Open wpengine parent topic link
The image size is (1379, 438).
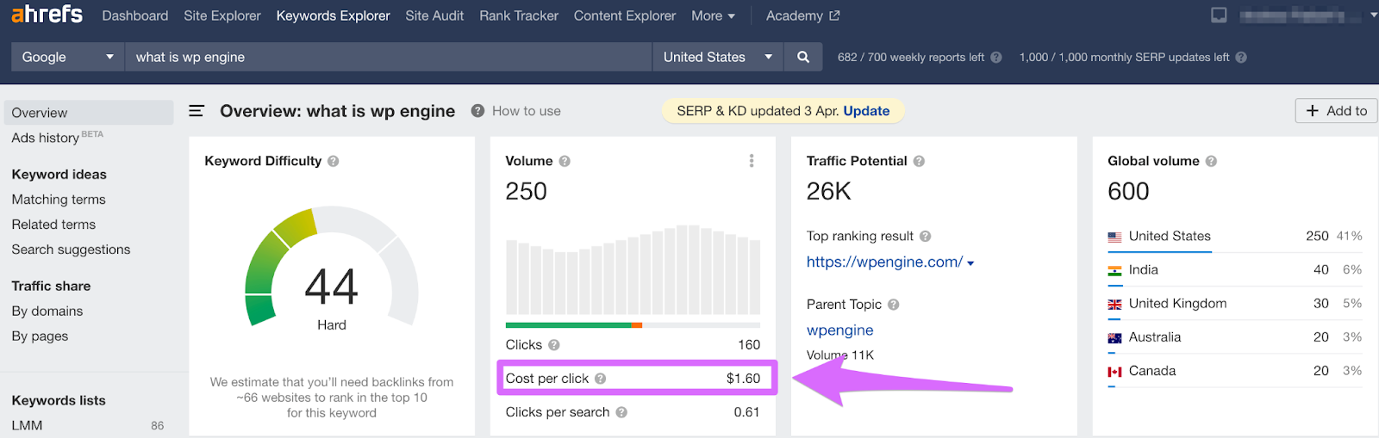(x=840, y=330)
